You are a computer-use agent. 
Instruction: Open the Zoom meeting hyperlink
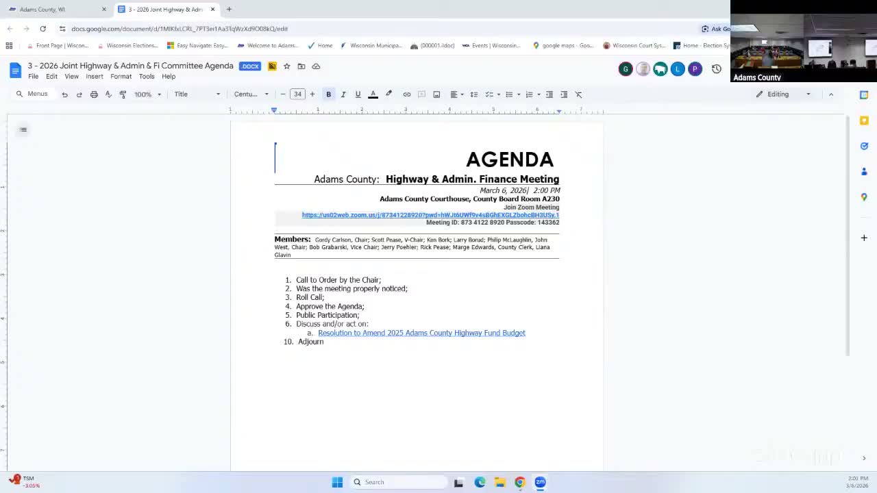tap(430, 215)
